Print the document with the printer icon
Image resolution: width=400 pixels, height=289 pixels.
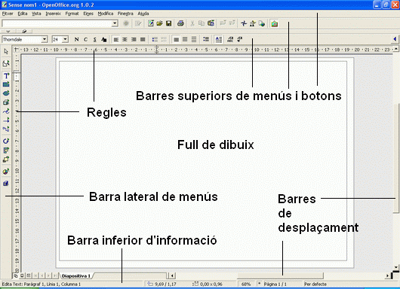pos(180,23)
